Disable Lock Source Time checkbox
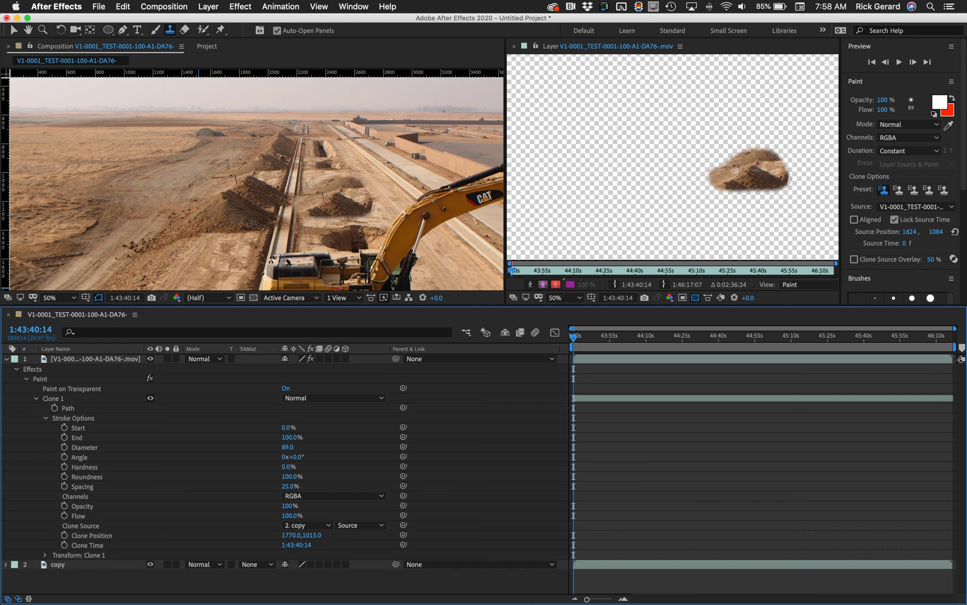967x605 pixels. click(x=894, y=220)
